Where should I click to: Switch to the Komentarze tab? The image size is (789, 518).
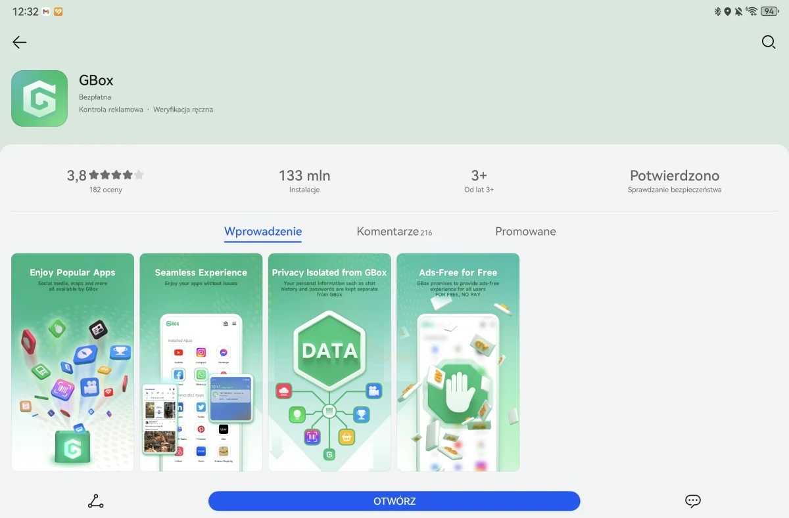pos(394,232)
